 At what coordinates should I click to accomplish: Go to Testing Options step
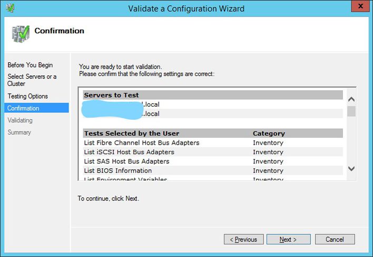[x=27, y=96]
